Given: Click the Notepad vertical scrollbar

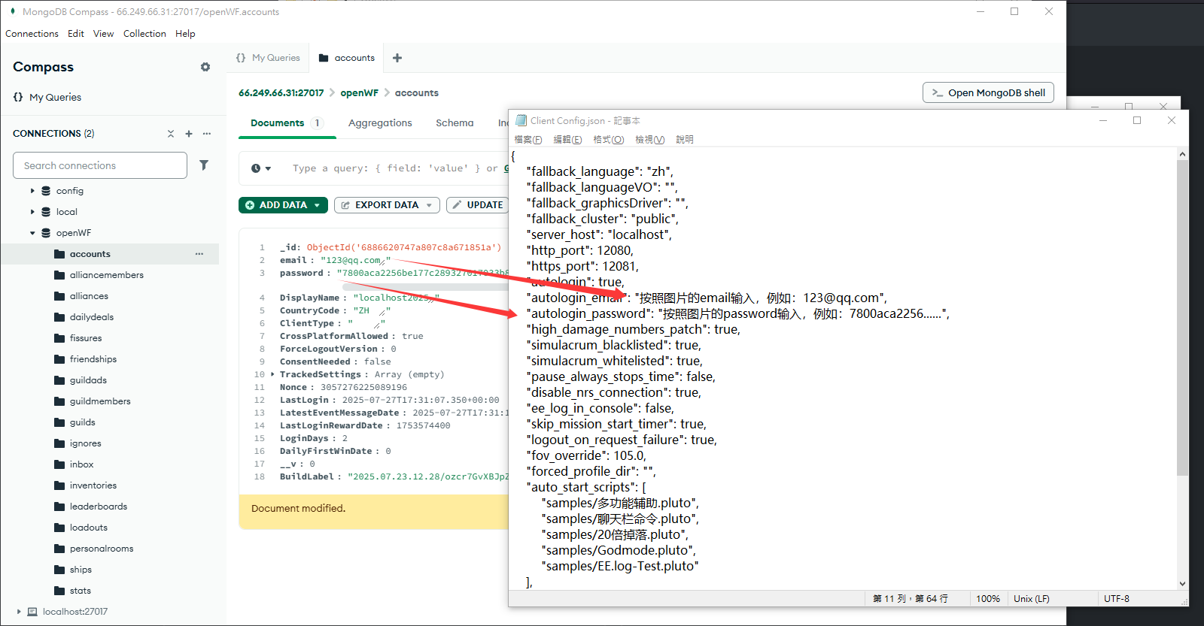Looking at the screenshot, I should (1182, 317).
